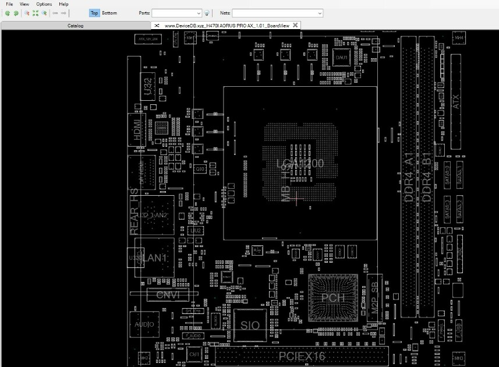Open the Help menu
This screenshot has width=499, height=367.
[63, 4]
